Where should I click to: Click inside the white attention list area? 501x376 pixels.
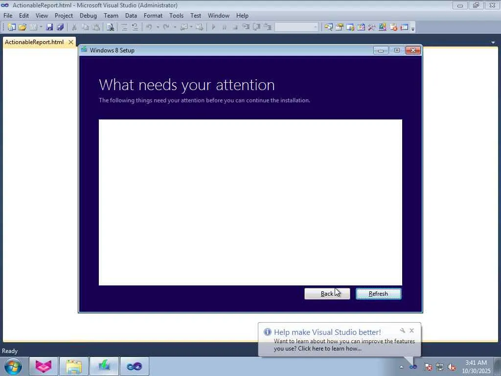coord(250,202)
